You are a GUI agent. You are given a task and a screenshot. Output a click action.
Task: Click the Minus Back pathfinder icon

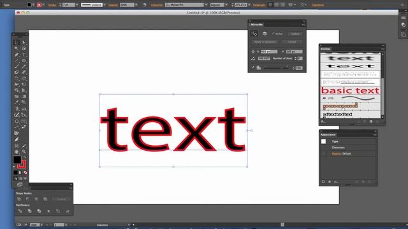click(68, 211)
